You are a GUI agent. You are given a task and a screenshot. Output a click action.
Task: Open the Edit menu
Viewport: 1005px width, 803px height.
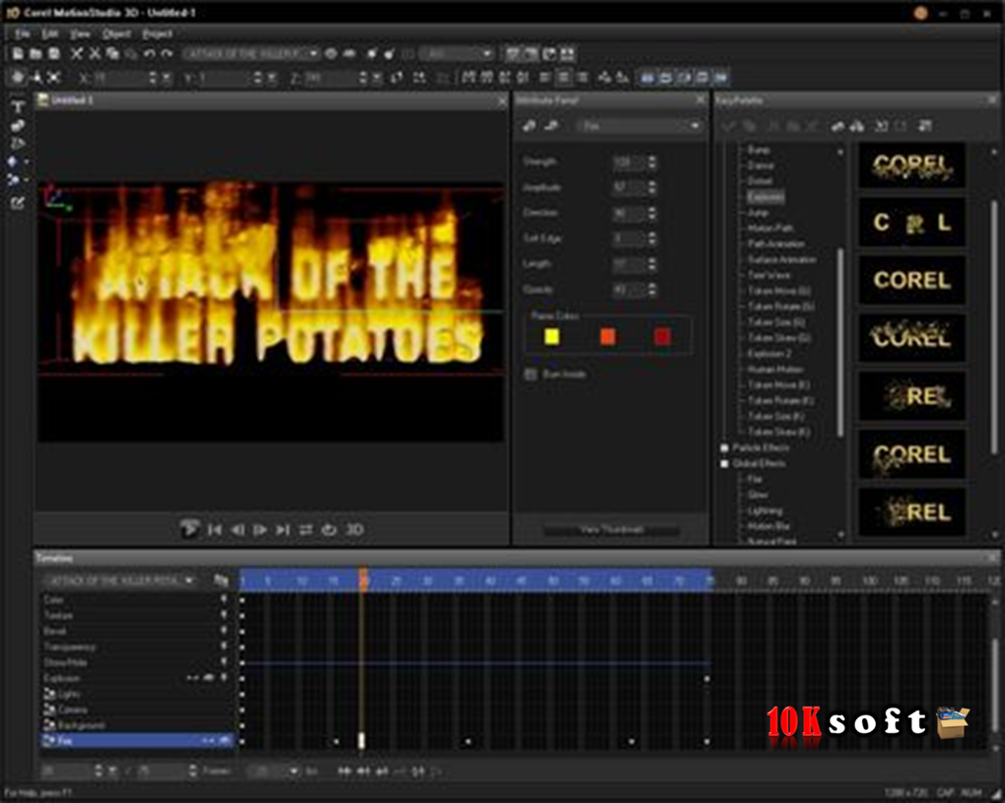click(x=49, y=33)
